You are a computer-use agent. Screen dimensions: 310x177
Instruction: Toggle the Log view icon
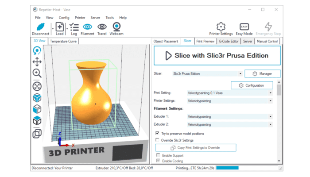[x=74, y=27]
